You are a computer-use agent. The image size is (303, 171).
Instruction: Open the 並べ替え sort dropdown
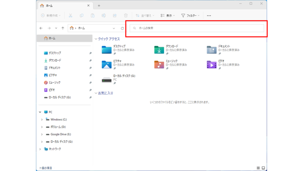click(145, 16)
